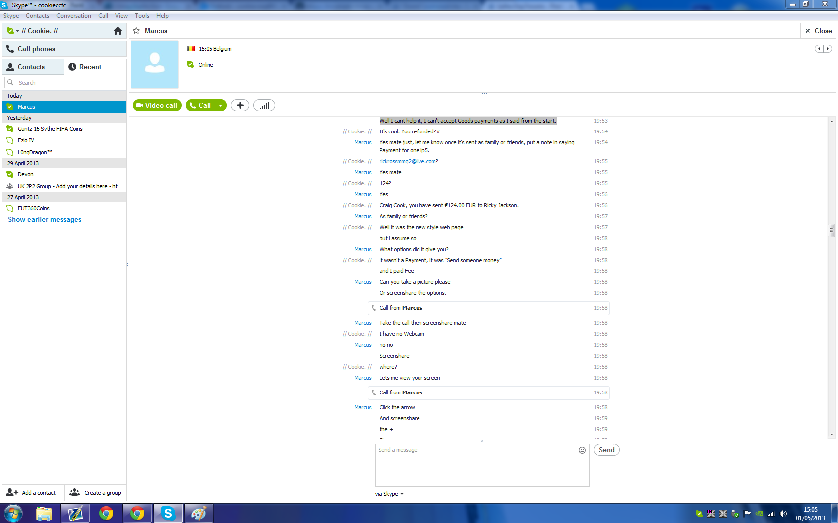Click the Windows Start orb
The image size is (838, 523).
(13, 513)
